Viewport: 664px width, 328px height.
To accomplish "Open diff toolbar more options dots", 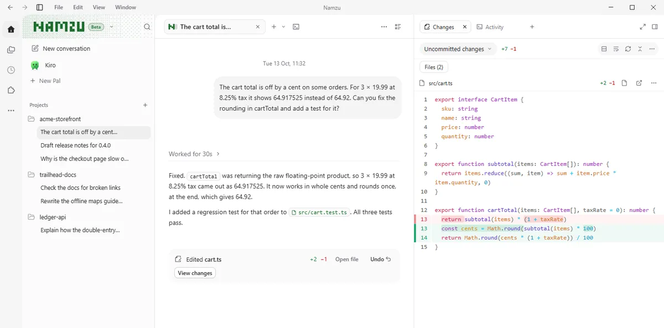I will (653, 49).
